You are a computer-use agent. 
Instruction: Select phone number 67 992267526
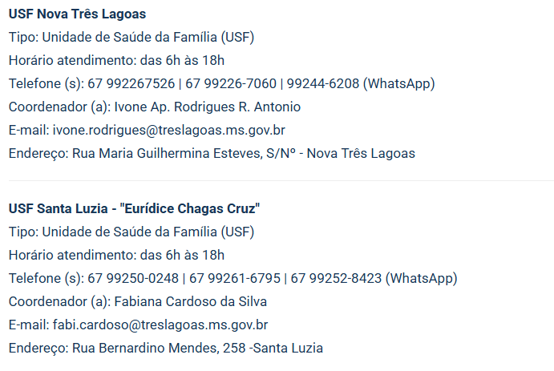[x=131, y=84]
